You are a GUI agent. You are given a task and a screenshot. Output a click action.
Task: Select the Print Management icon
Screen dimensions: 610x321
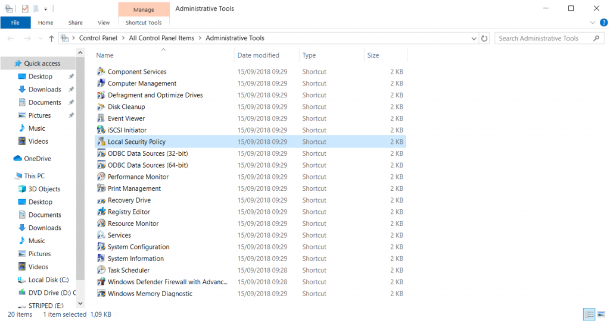[x=101, y=188]
